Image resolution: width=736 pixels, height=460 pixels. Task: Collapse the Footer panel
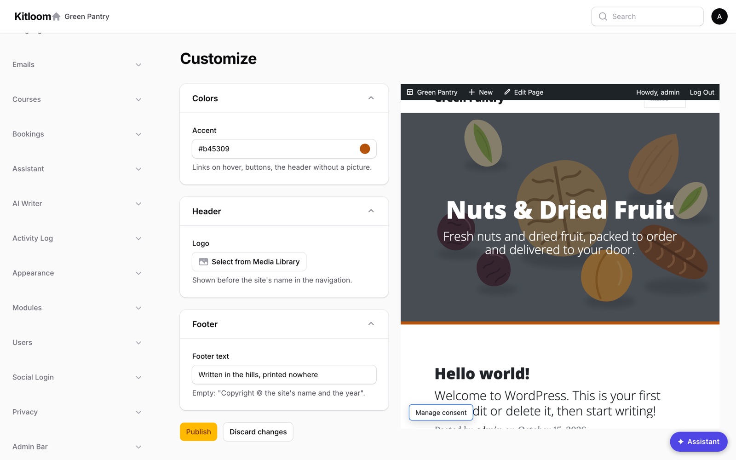point(371,324)
